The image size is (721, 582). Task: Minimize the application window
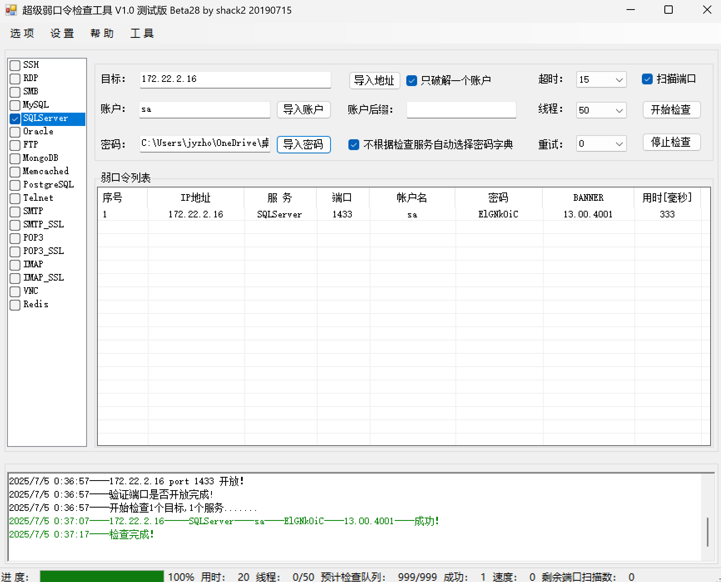click(x=631, y=10)
